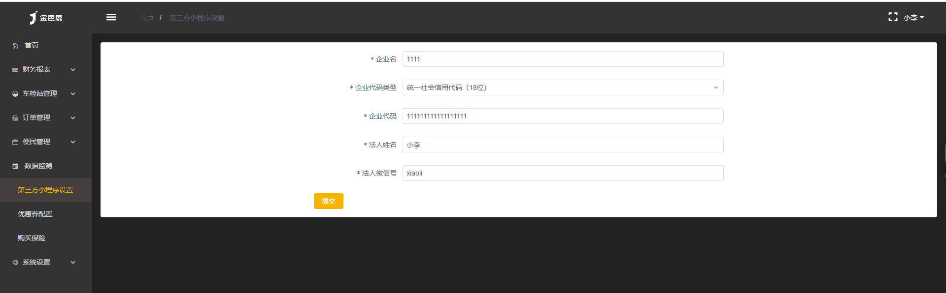Image resolution: width=946 pixels, height=293 pixels.
Task: Click the 企业代码类型 field label
Action: coord(376,88)
